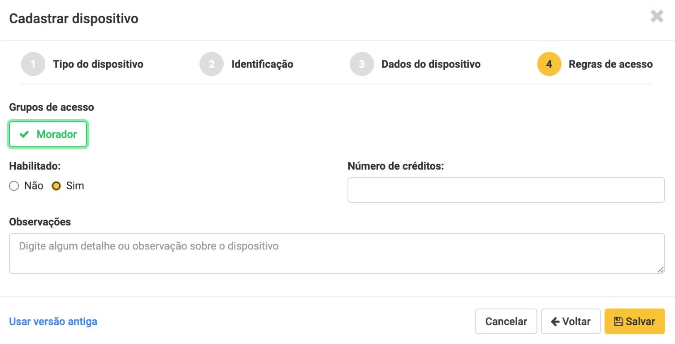Click the Salvar button
Screen dimensions: 675x344
click(634, 321)
